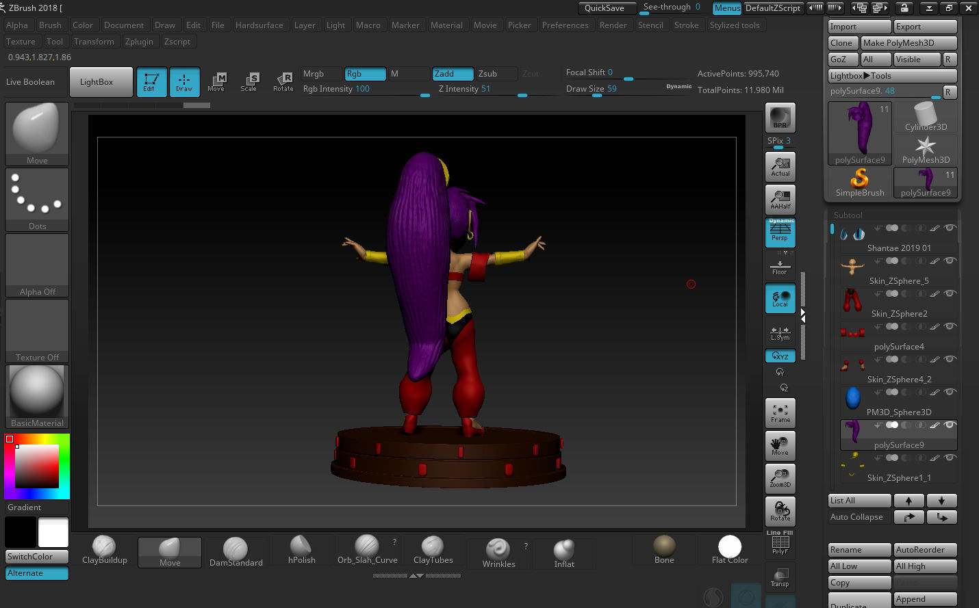Select the ClayTubes brush
Viewport: 979px width, 608px height.
click(x=433, y=551)
